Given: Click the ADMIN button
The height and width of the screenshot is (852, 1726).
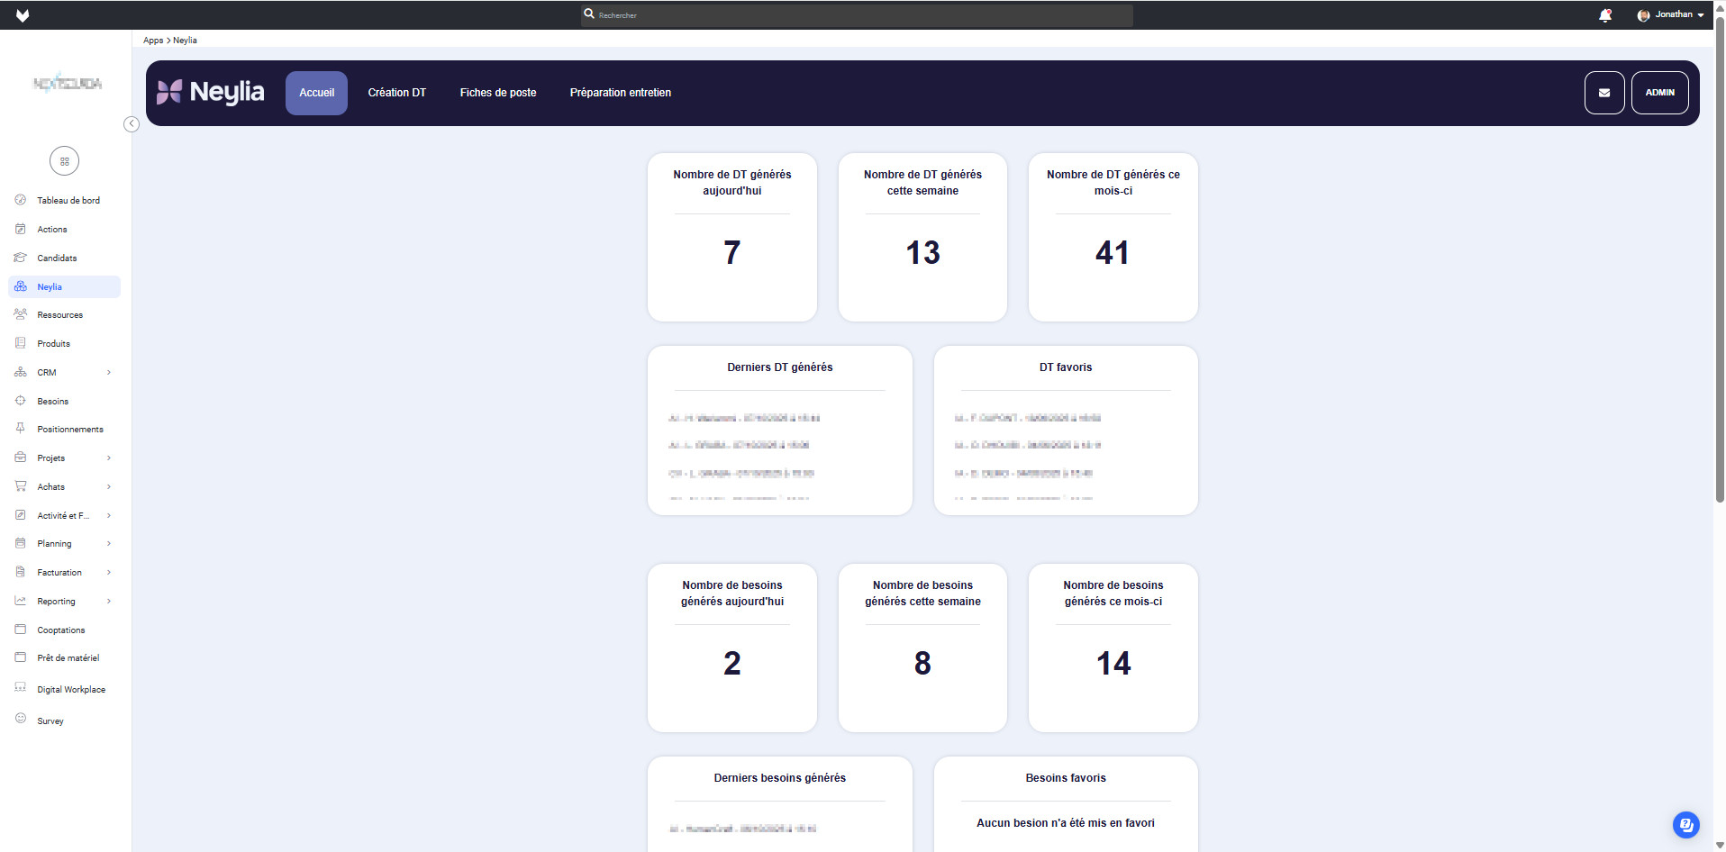Looking at the screenshot, I should 1659,93.
